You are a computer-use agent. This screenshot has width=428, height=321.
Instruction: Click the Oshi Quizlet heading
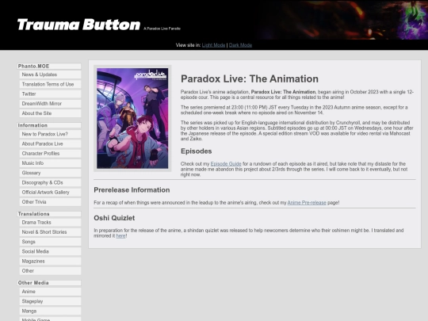point(114,218)
